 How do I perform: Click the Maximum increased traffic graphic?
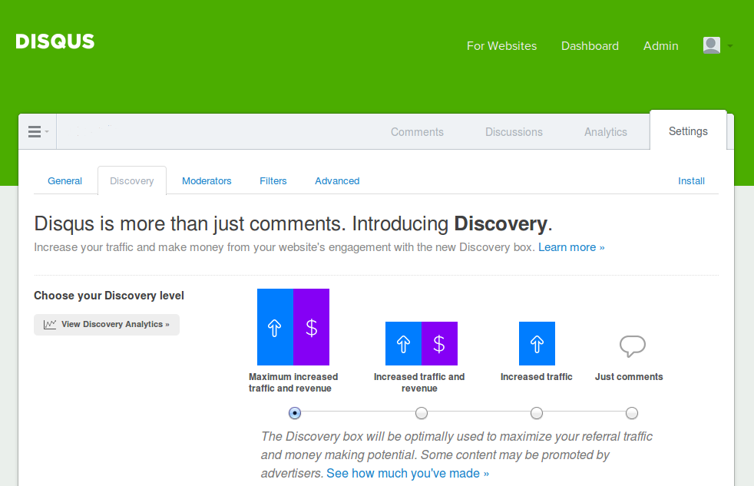pos(293,327)
